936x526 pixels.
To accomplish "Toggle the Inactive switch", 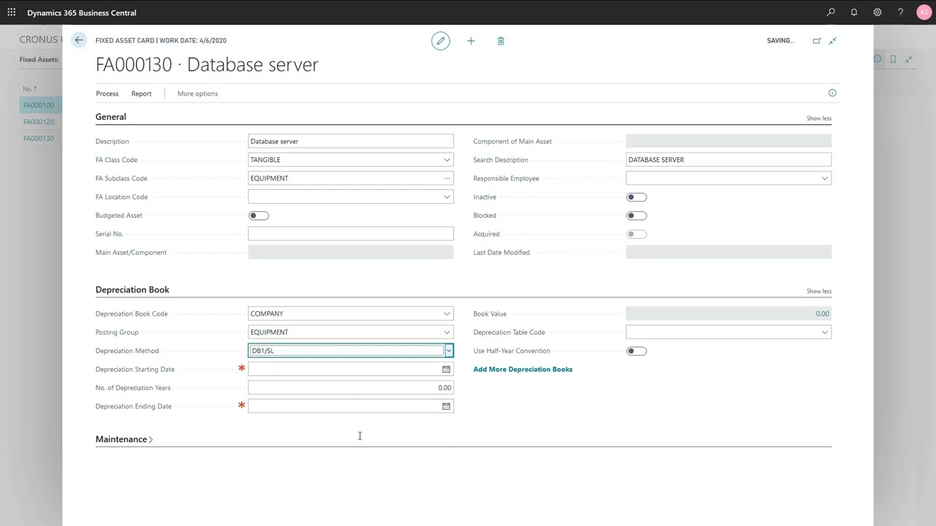I will click(636, 197).
